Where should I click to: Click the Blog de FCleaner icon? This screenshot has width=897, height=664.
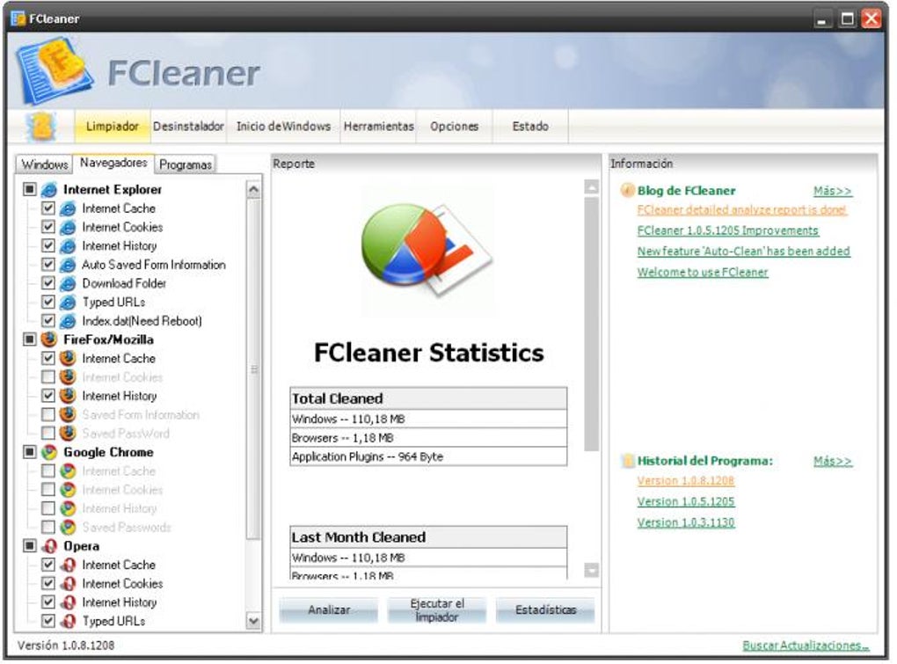(x=628, y=191)
